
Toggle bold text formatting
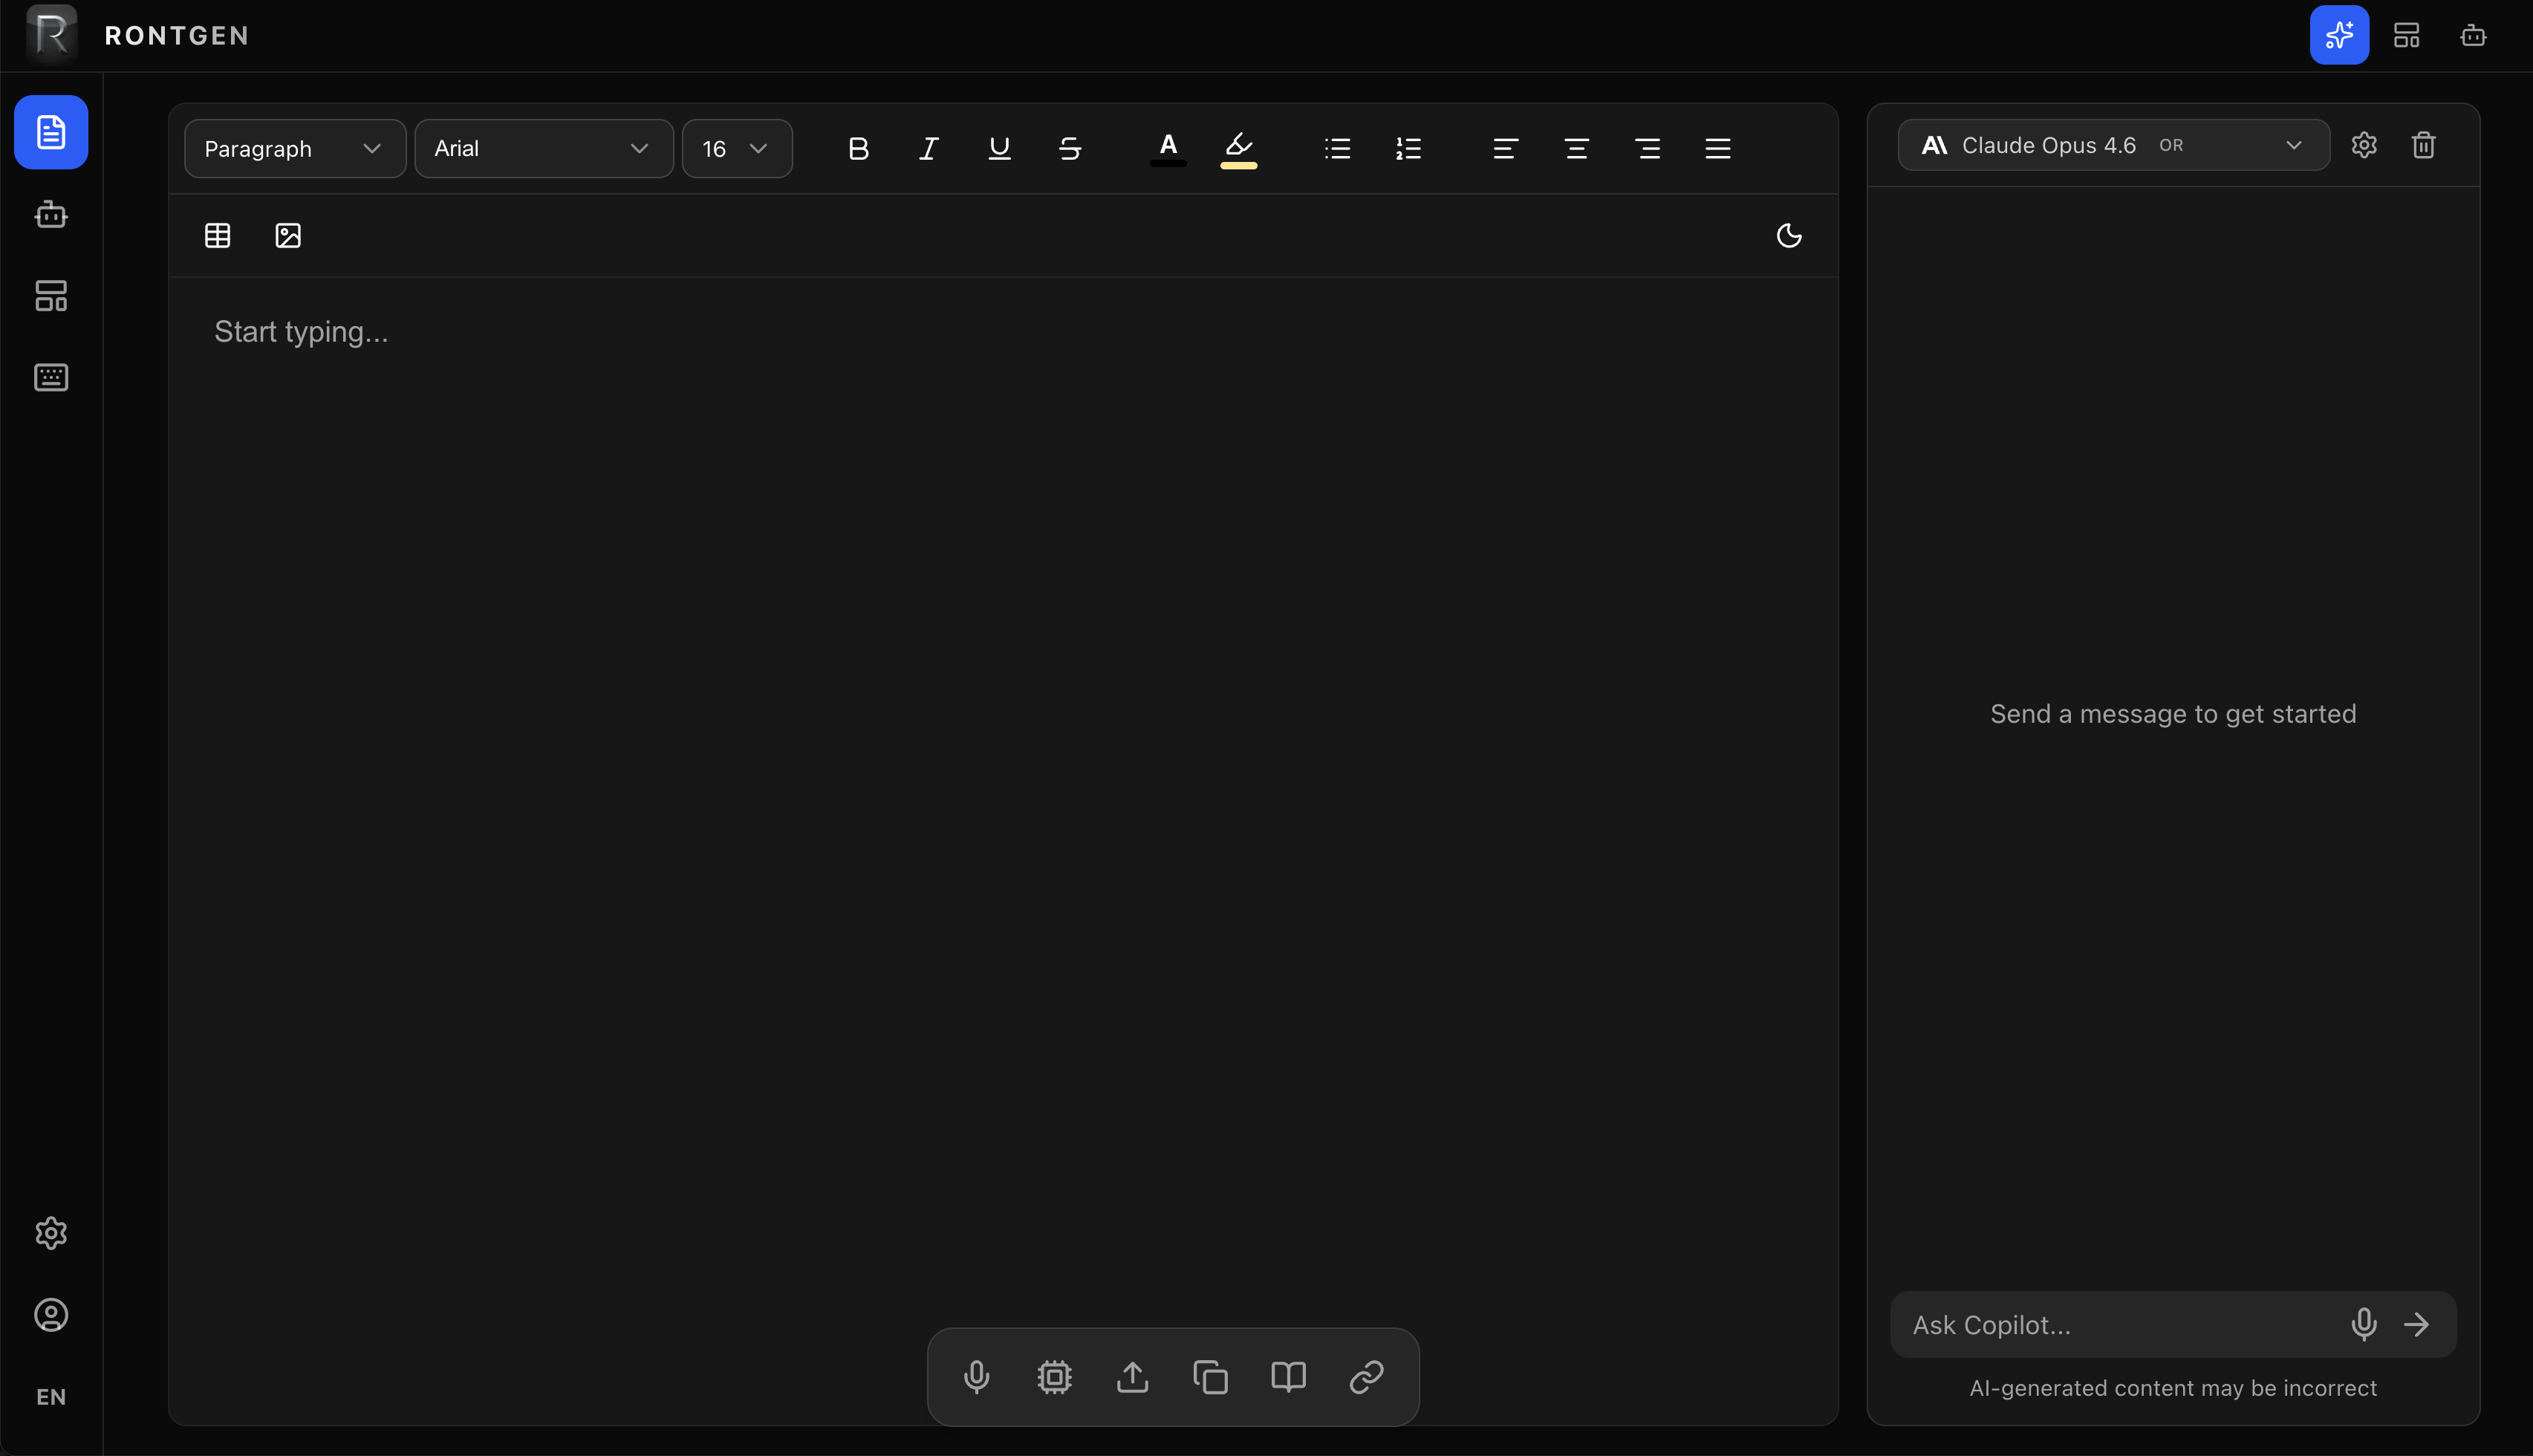[x=859, y=148]
